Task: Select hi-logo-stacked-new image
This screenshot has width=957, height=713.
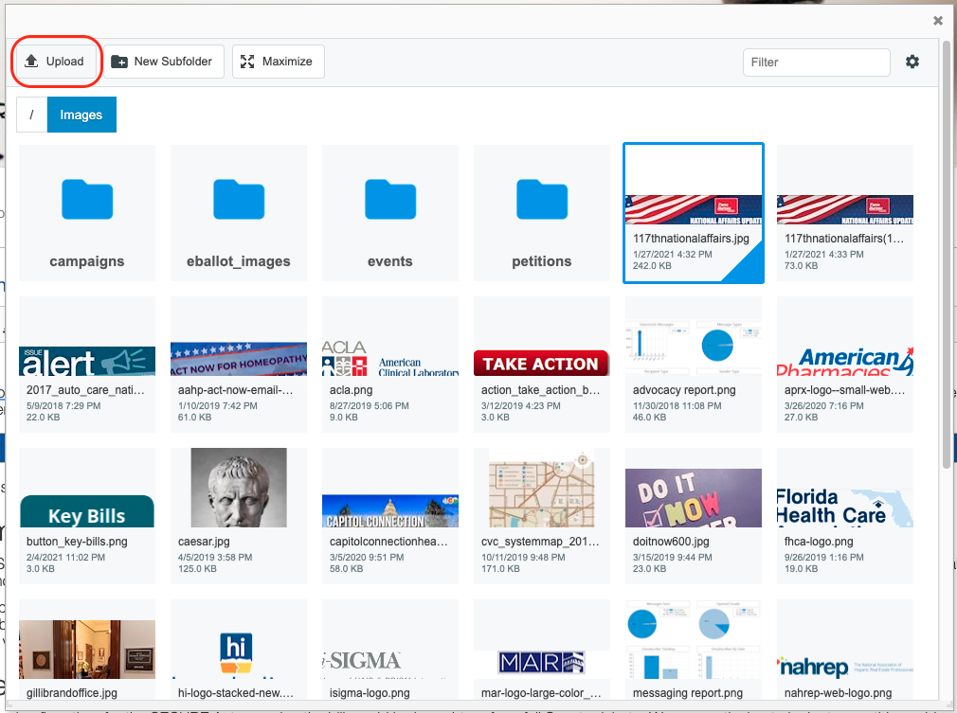Action: (239, 650)
